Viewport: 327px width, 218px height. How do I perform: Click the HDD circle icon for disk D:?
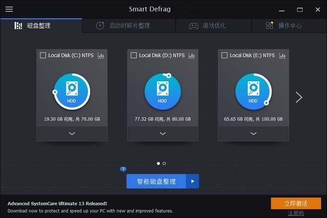click(x=162, y=92)
